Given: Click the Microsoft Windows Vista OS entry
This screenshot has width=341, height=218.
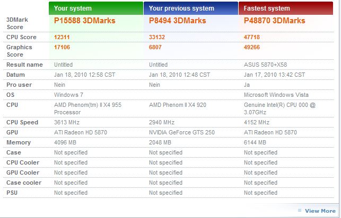Looking at the screenshot, I should (x=276, y=95).
